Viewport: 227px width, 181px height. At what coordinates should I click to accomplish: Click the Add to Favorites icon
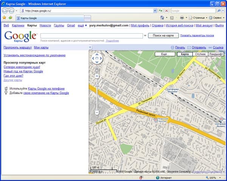coord(11,18)
